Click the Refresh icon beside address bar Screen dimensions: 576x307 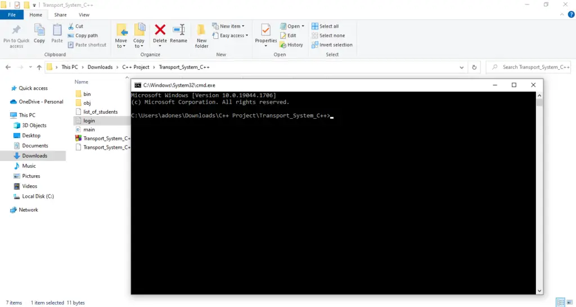475,67
